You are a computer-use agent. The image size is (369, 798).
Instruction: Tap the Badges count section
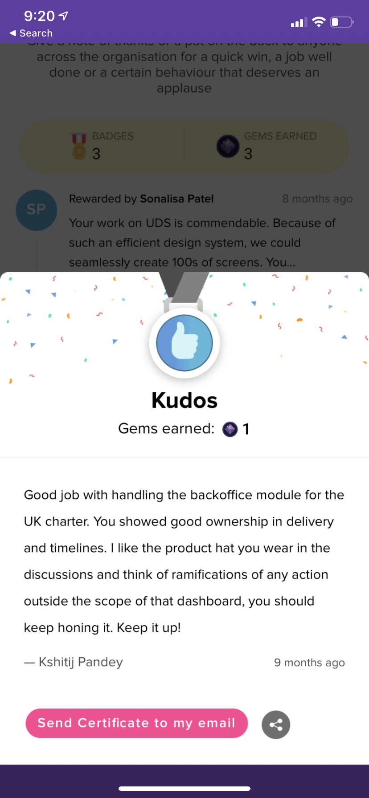(102, 146)
